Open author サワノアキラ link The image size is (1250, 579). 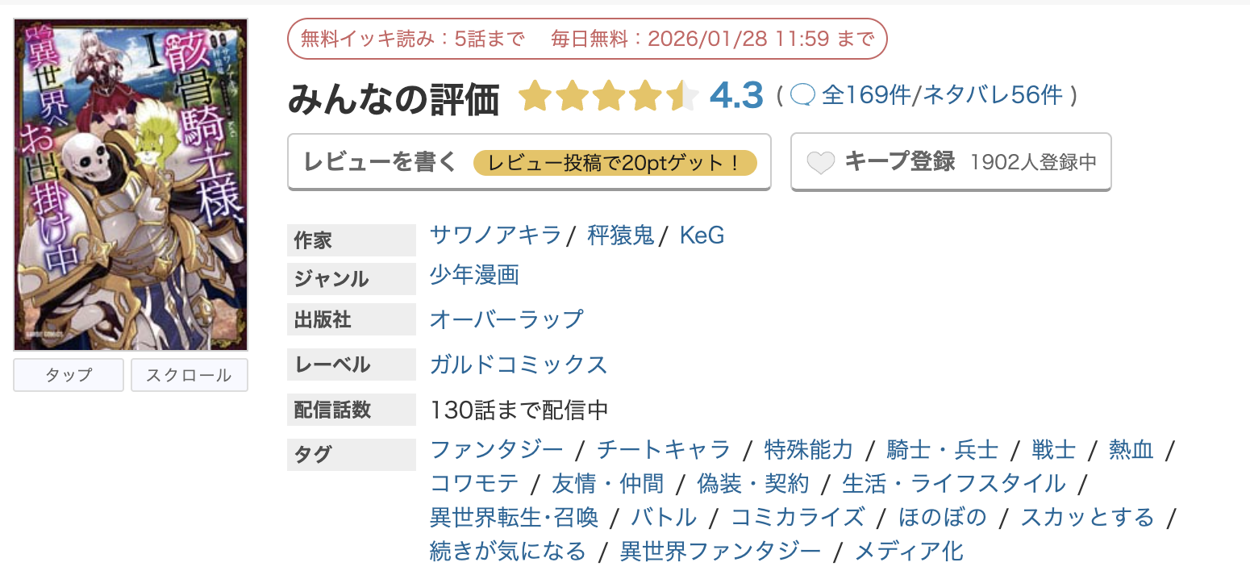(495, 235)
